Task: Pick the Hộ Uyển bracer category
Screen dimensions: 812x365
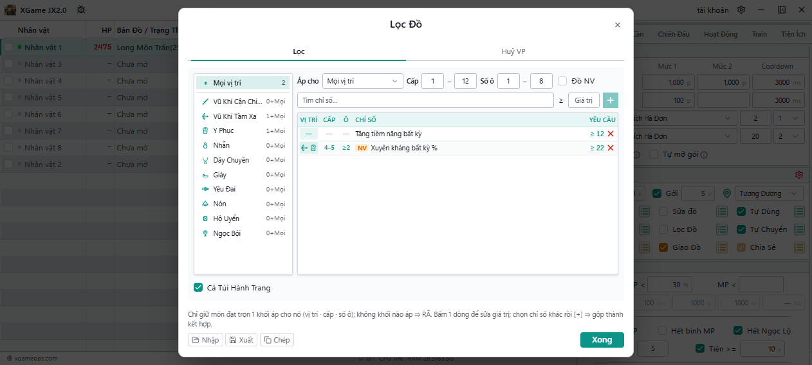Action: point(243,218)
